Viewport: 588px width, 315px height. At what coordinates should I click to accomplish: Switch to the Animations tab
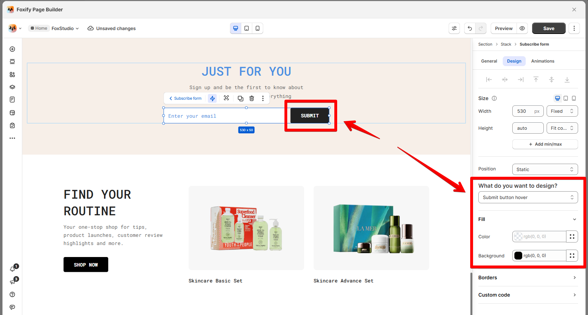(542, 61)
